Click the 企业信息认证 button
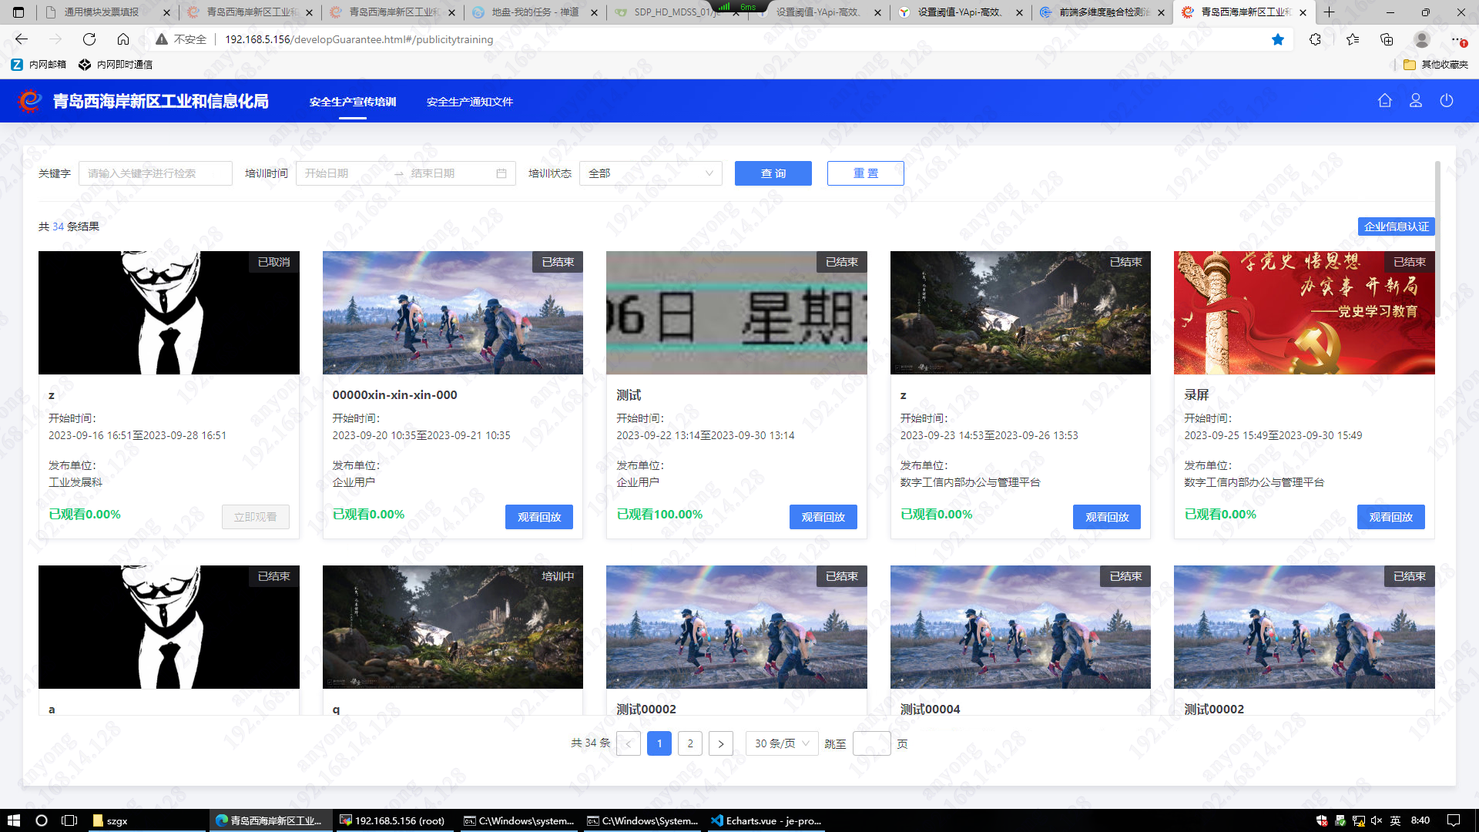This screenshot has width=1479, height=832. 1397,226
